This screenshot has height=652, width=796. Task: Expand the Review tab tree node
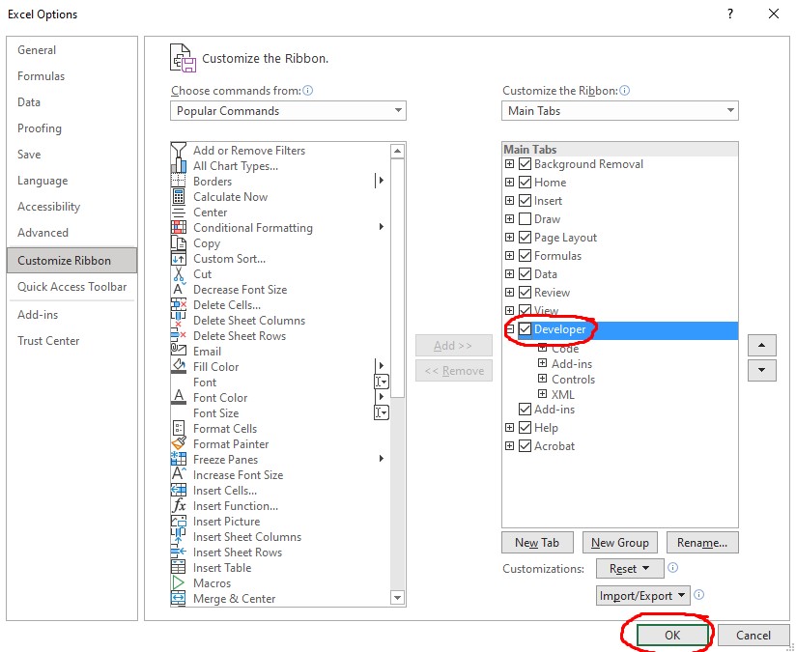tap(510, 292)
